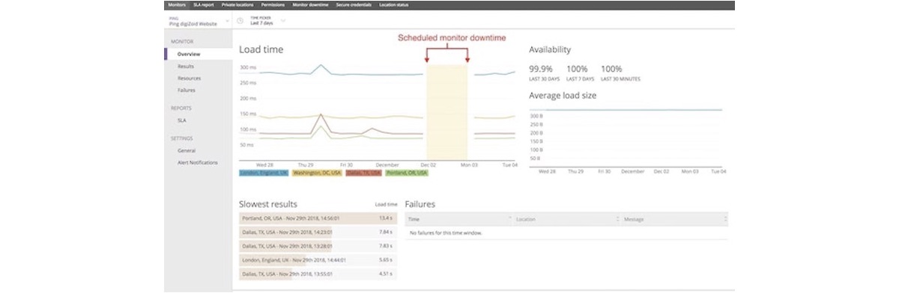Image resolution: width=899 pixels, height=293 pixels.
Task: Click the clock icon beside time picker
Action: click(x=240, y=21)
